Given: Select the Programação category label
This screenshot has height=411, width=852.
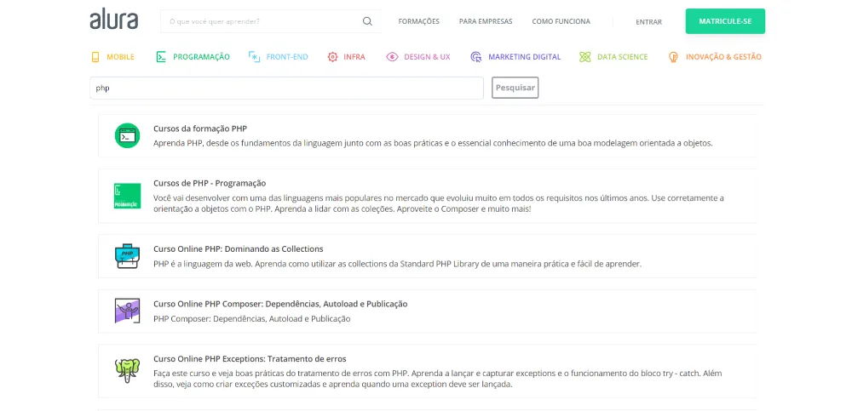Looking at the screenshot, I should point(201,57).
